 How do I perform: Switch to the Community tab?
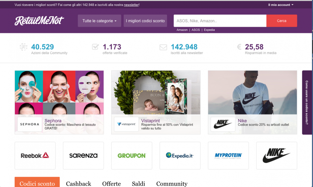(x=172, y=184)
